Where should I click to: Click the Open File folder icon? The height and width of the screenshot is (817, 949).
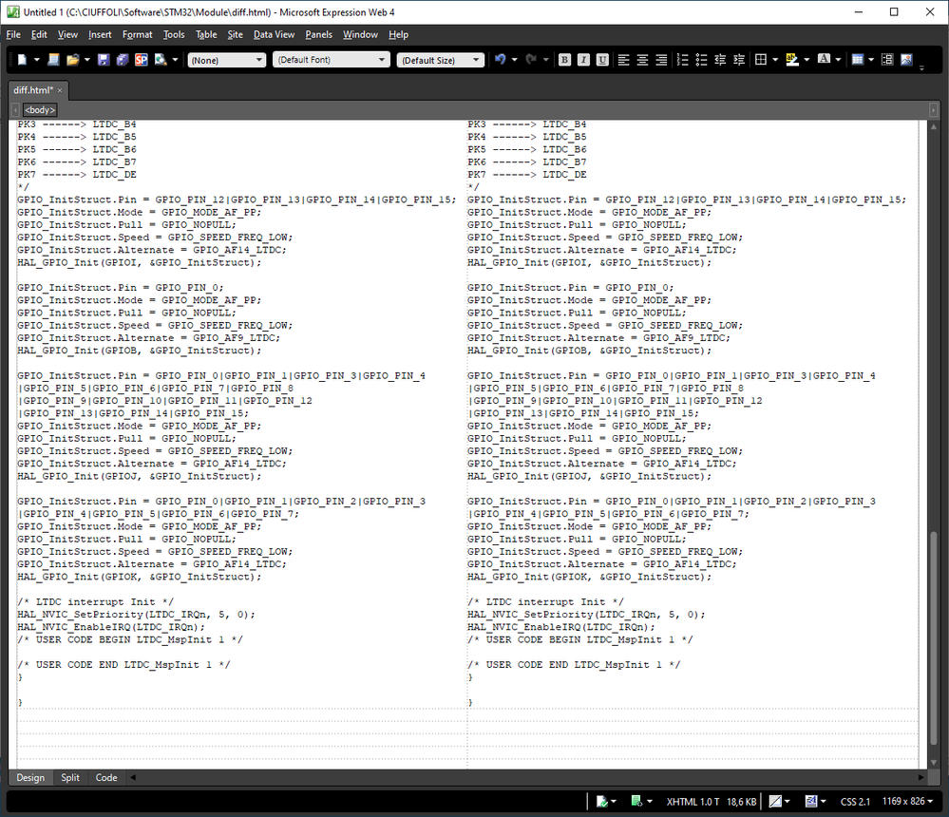[x=72, y=60]
